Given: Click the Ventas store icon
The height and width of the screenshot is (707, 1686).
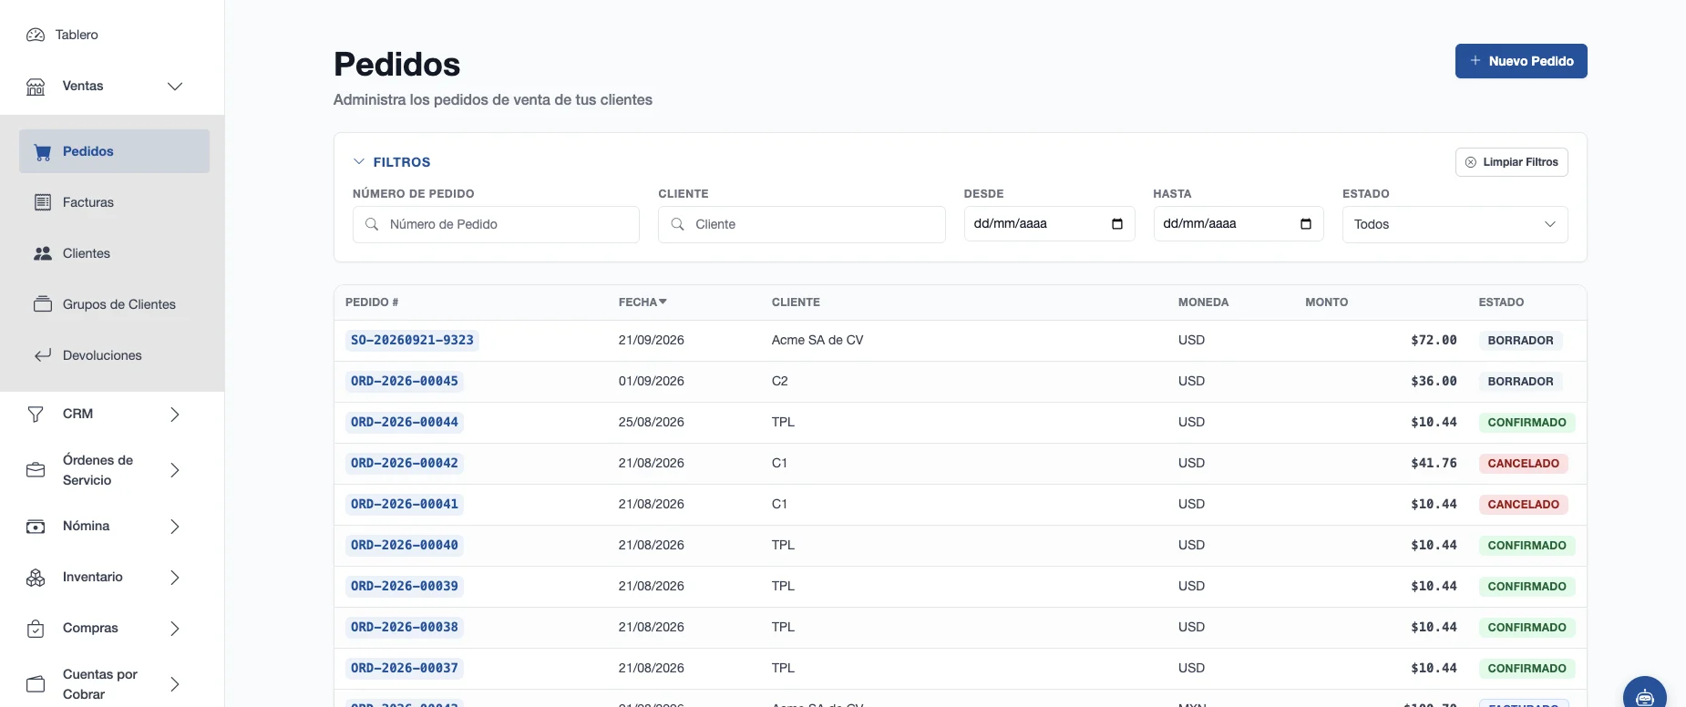Looking at the screenshot, I should pyautogui.click(x=36, y=87).
